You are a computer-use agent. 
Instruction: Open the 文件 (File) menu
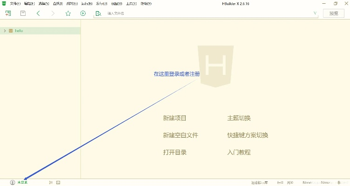coord(15,3)
